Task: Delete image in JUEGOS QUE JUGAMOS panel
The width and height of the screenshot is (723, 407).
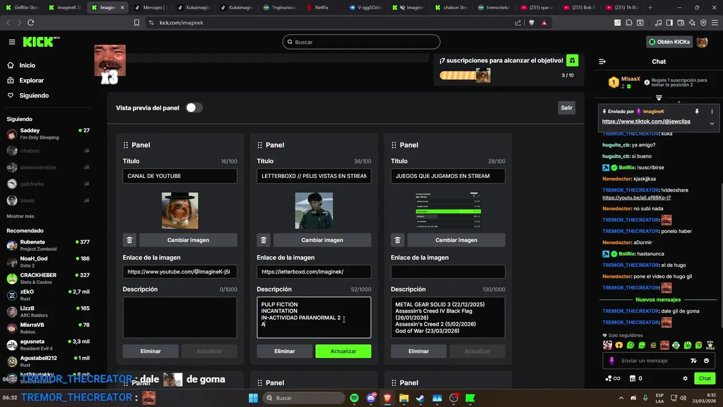Action: pos(397,240)
